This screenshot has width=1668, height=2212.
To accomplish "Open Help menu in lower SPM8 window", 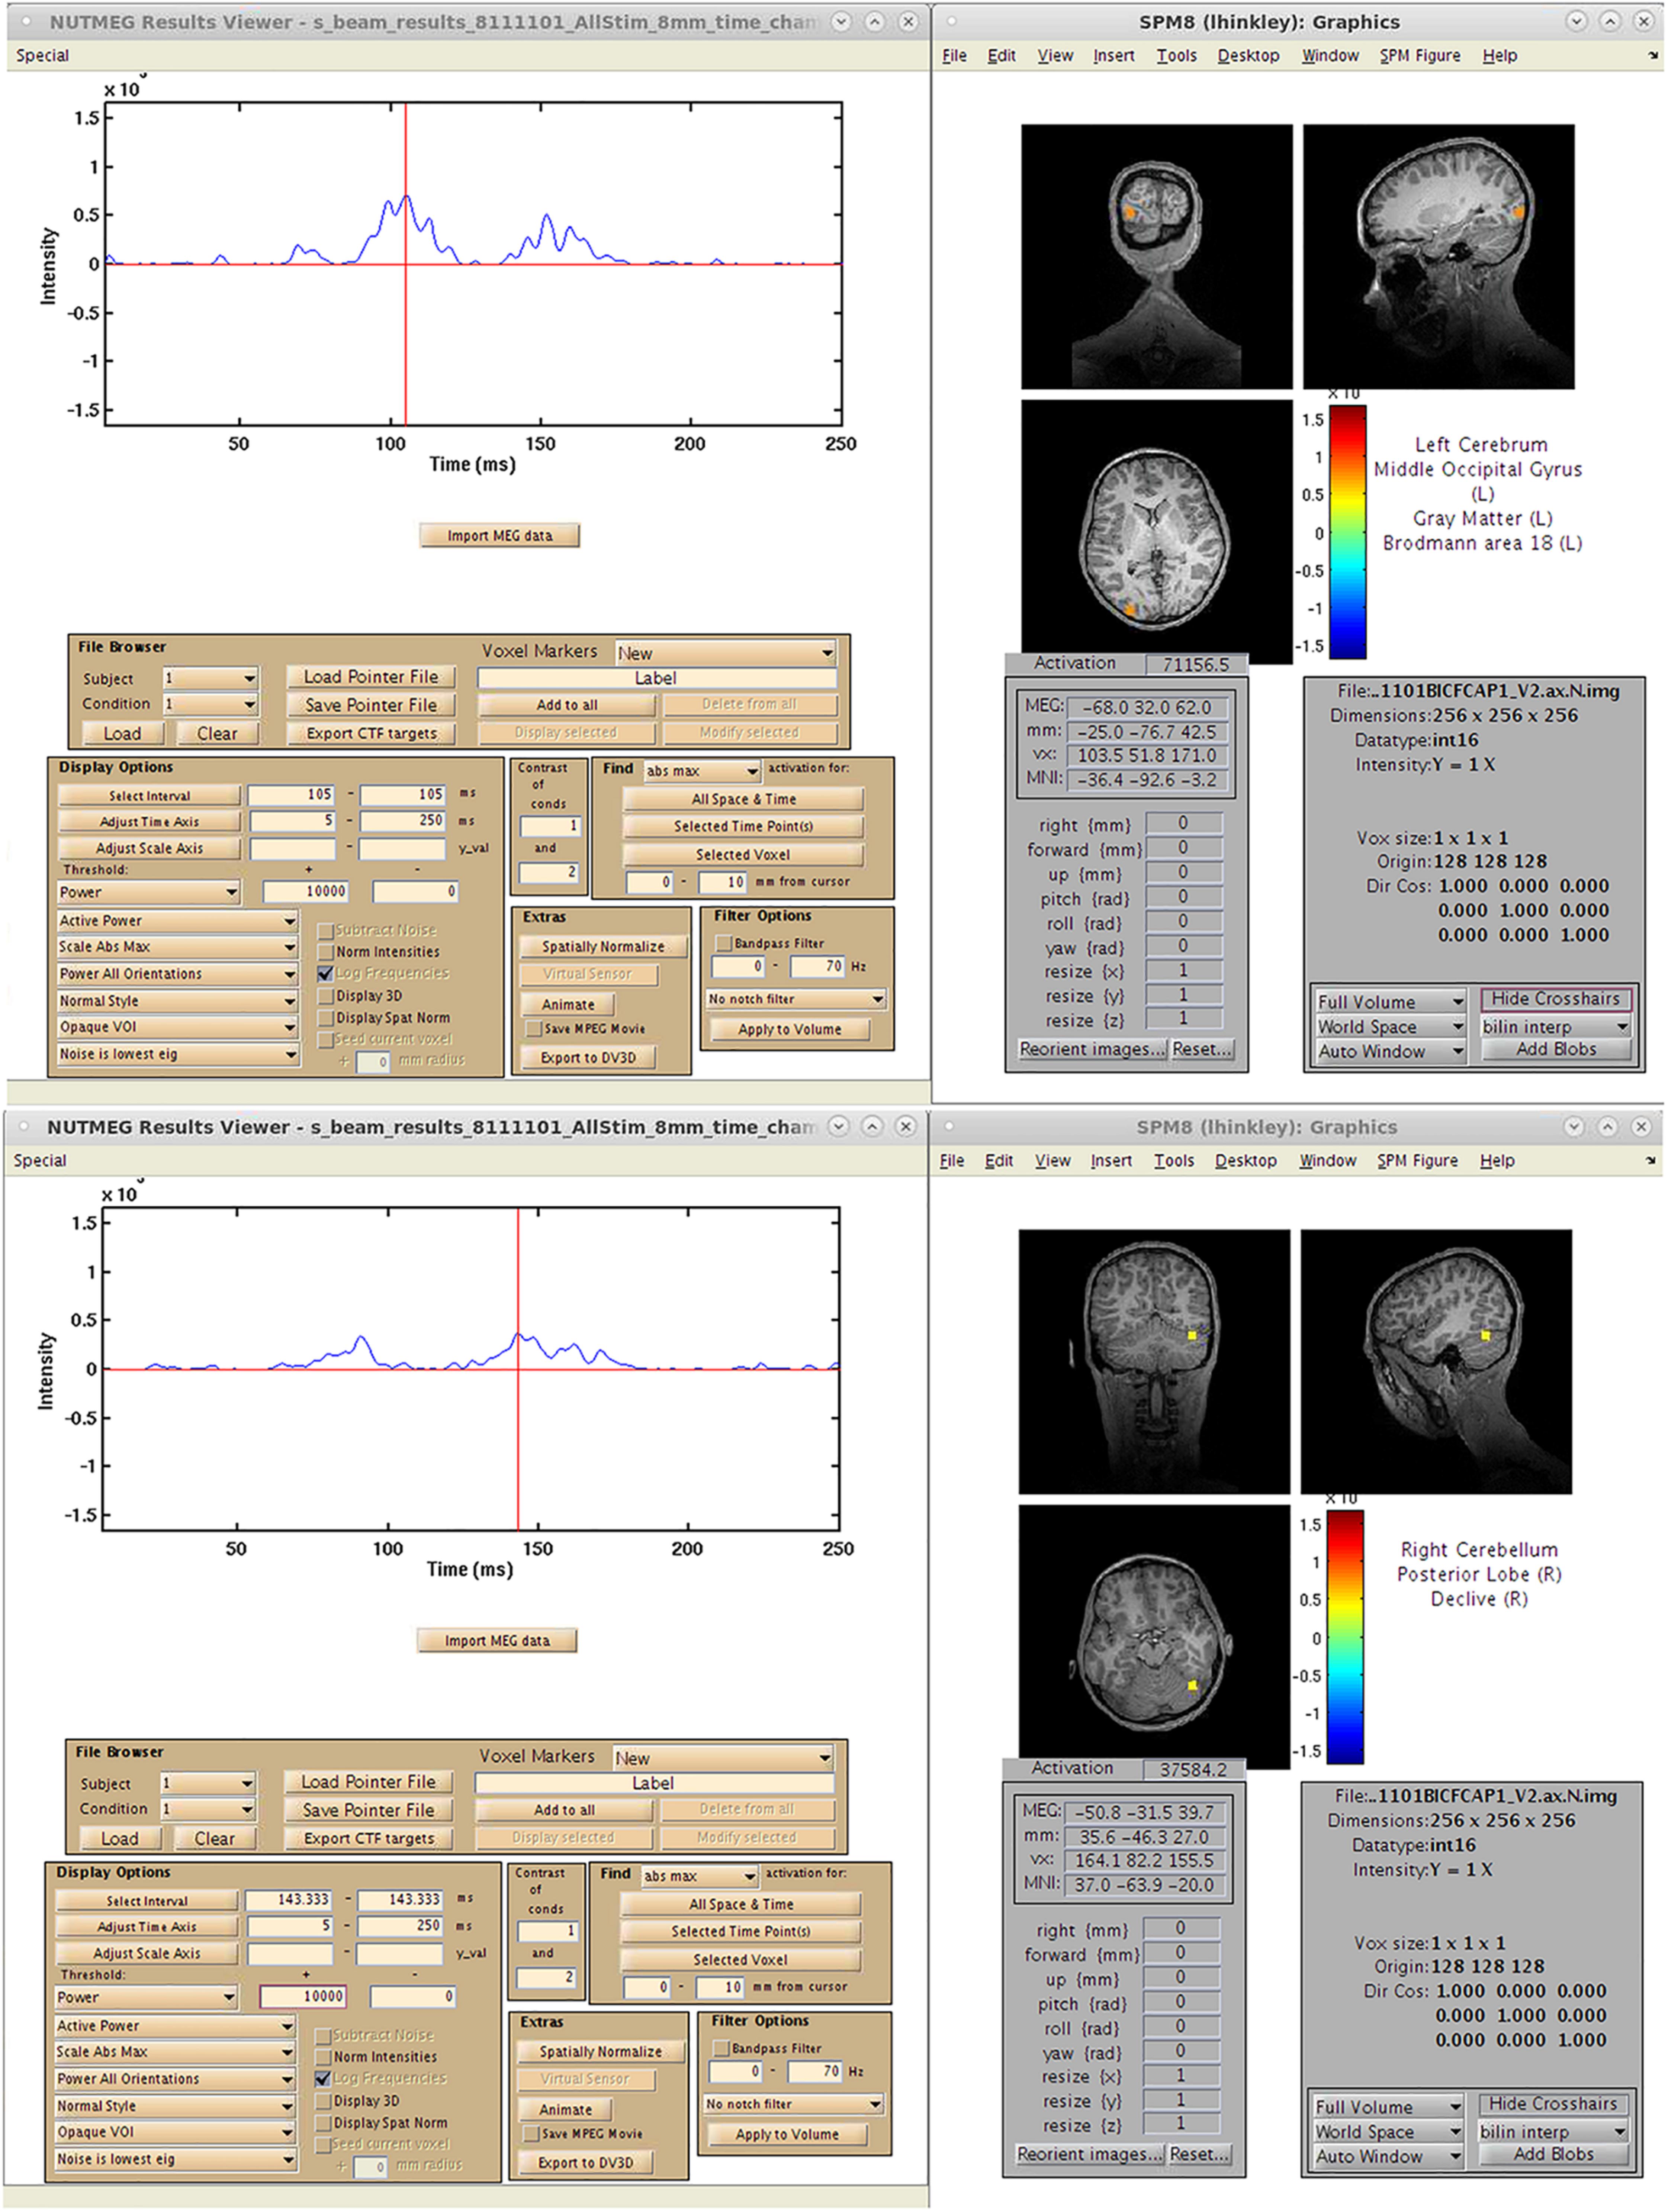I will pos(1497,1161).
